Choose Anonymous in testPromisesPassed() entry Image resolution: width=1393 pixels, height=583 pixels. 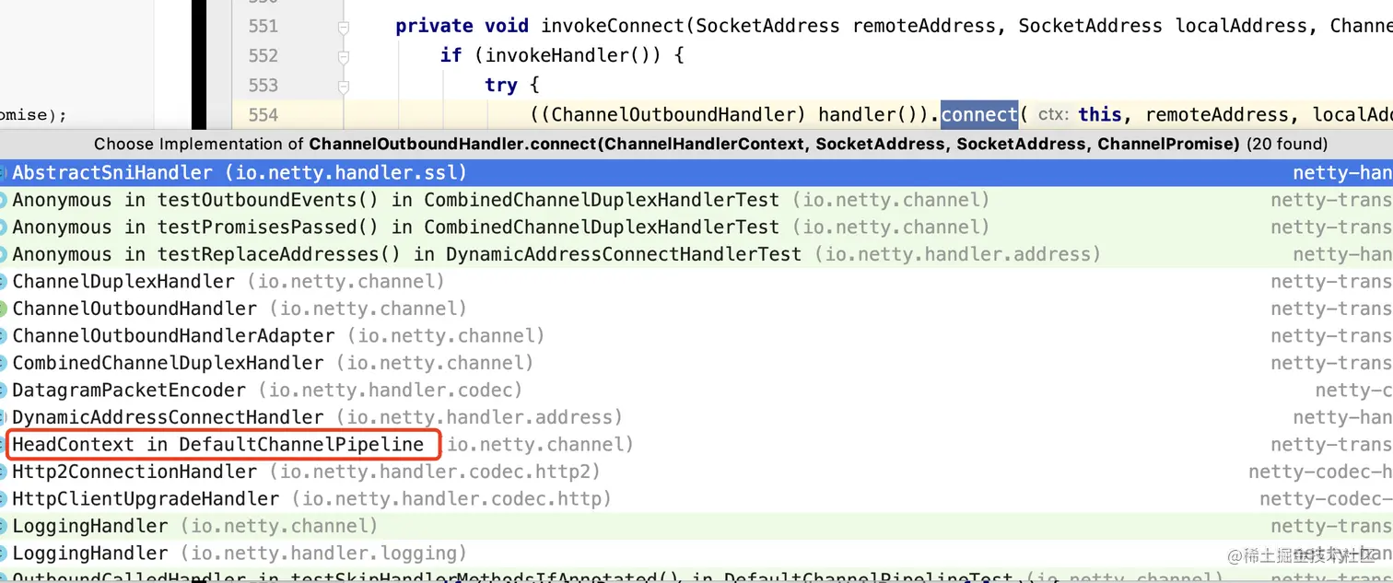[696, 227]
